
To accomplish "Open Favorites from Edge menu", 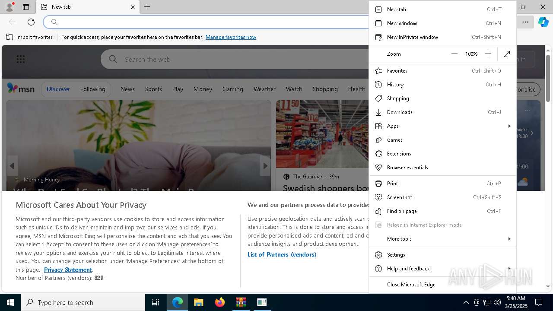I will pyautogui.click(x=442, y=71).
